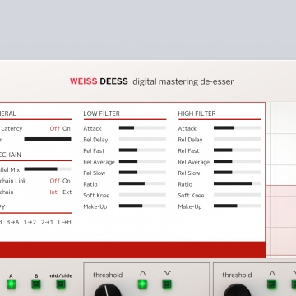296x296 pixels.
Task: Choose Ext sidechain source
Action: (67, 192)
